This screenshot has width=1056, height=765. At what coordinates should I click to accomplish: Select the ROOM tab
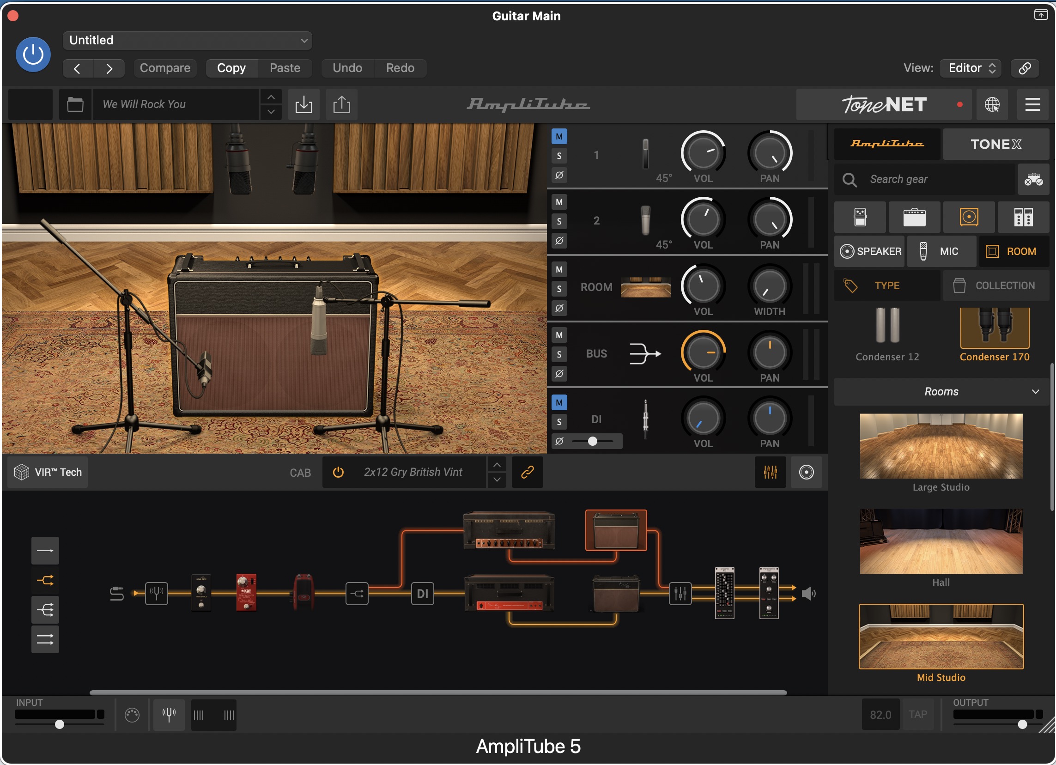pyautogui.click(x=1014, y=251)
